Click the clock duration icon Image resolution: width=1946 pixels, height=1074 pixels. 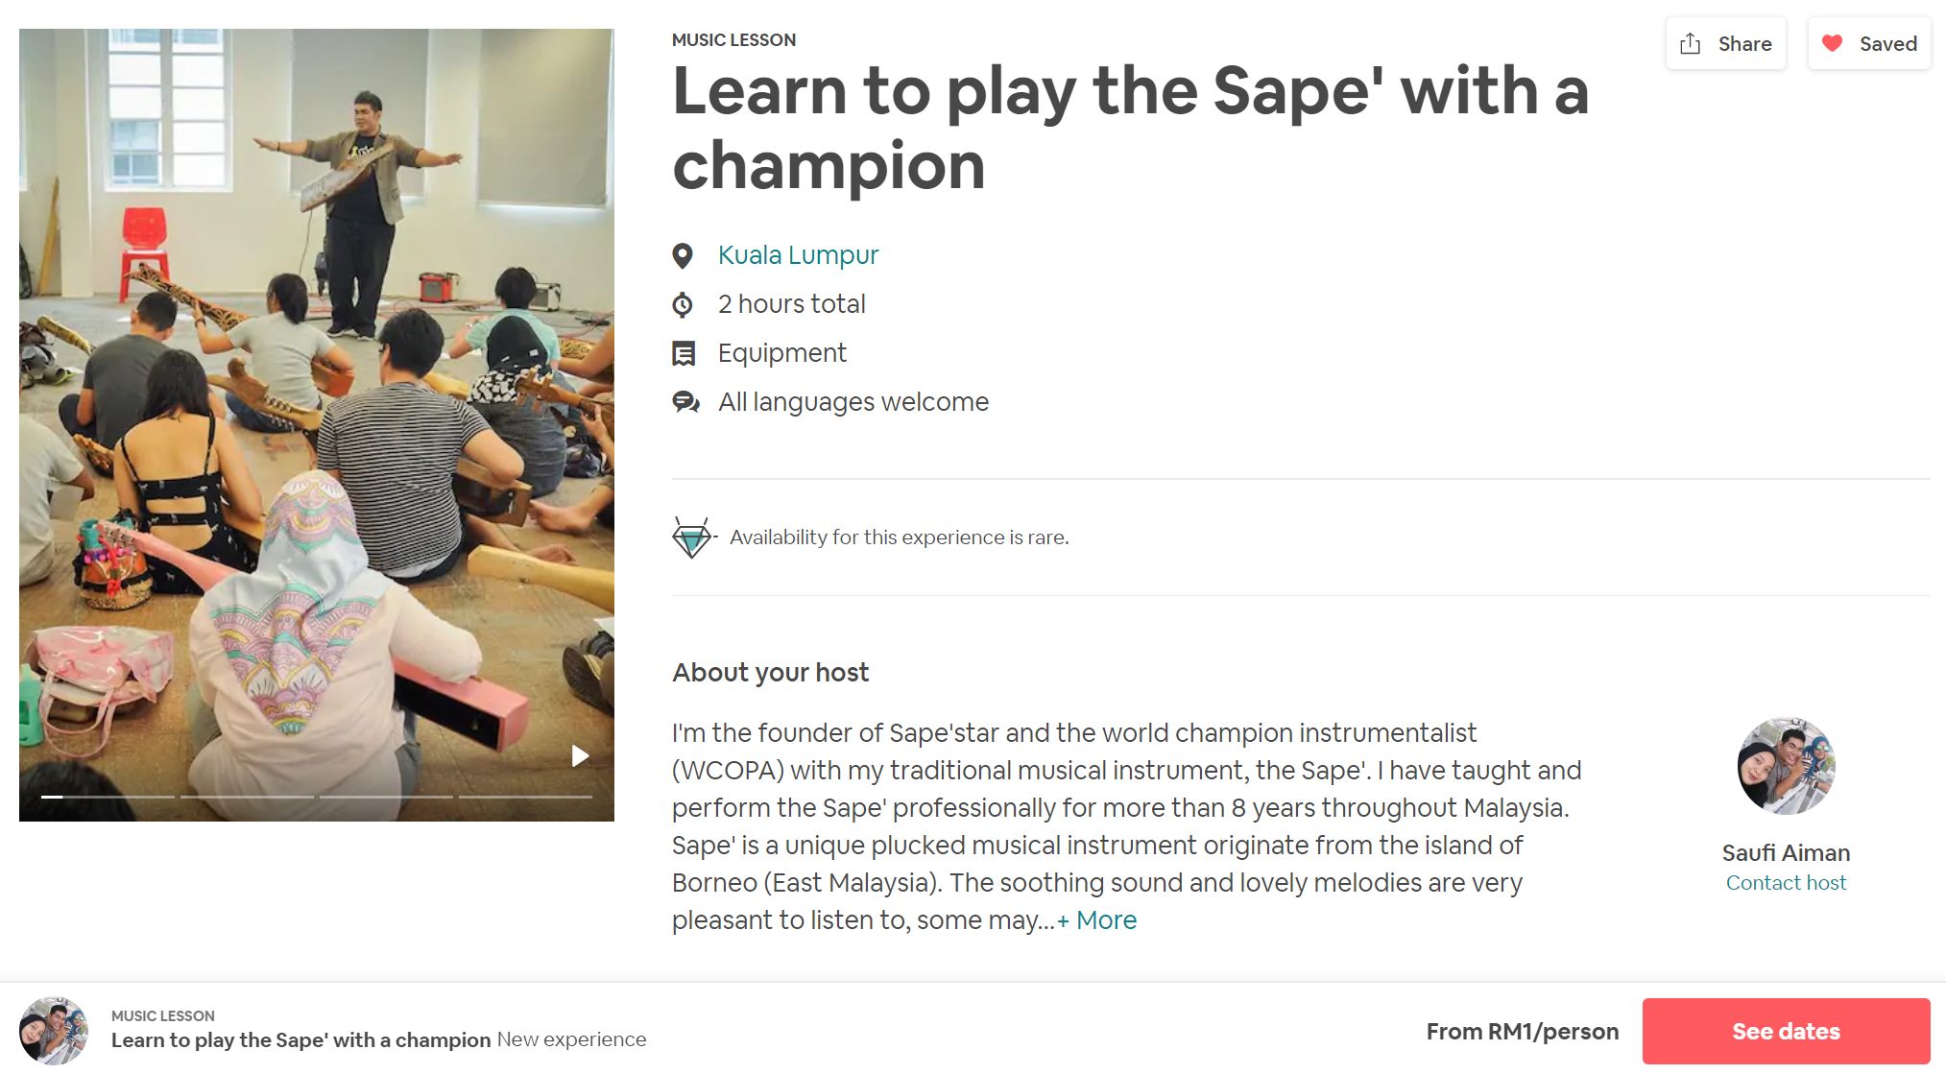(x=683, y=304)
